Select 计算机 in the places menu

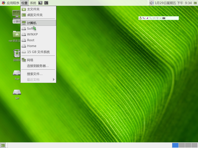pos(38,23)
